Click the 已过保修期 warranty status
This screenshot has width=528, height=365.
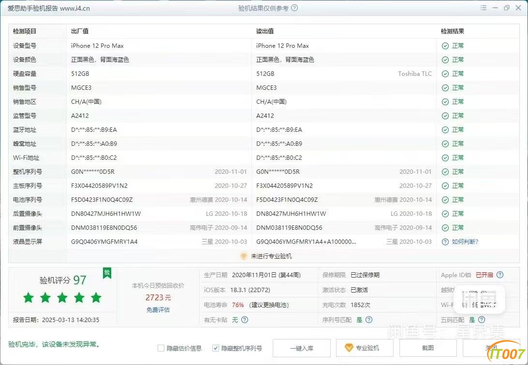[x=365, y=275]
